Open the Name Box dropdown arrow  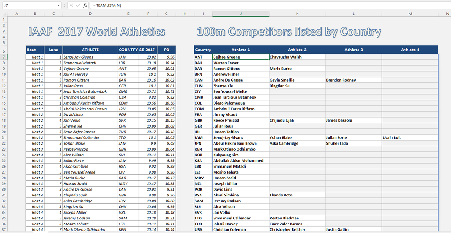click(59, 5)
